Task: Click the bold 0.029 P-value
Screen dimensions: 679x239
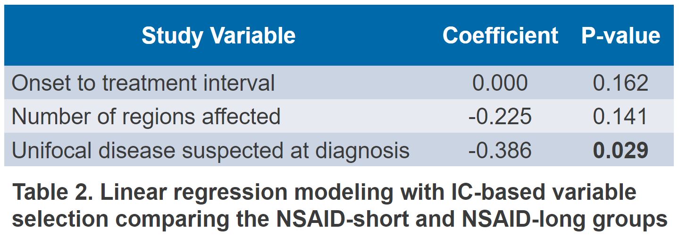Action: coord(620,150)
